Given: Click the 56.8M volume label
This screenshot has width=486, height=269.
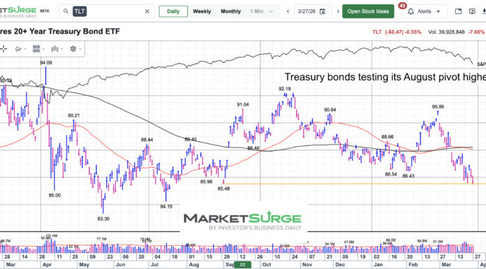Looking at the screenshot, I should click(422, 241).
